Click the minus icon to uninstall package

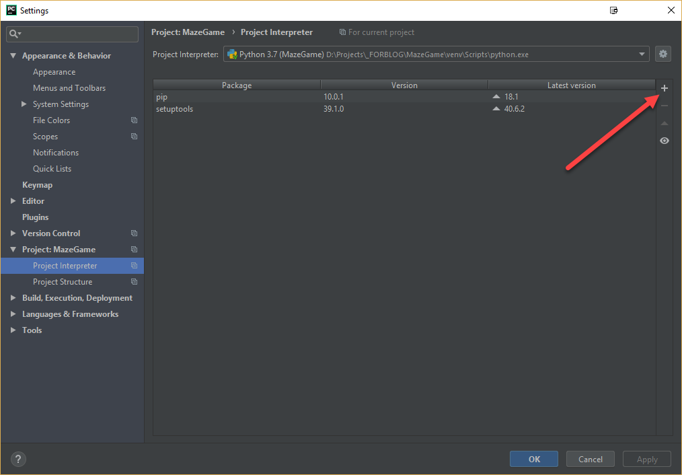tap(665, 106)
